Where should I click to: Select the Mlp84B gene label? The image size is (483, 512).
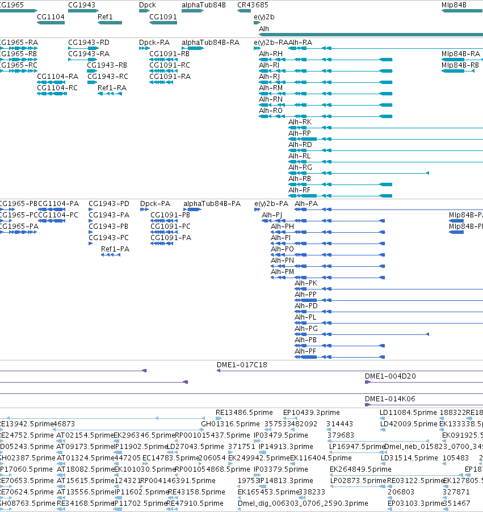coord(453,5)
